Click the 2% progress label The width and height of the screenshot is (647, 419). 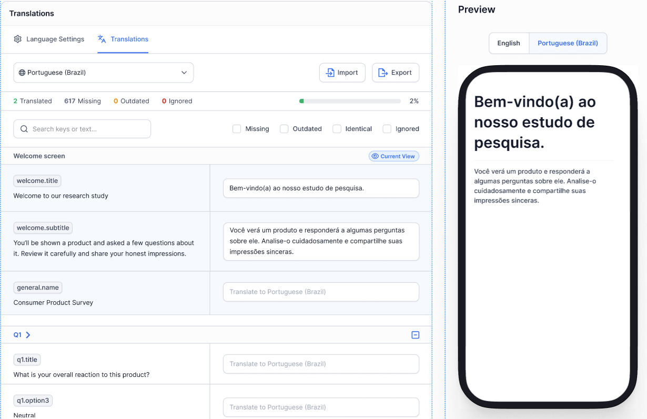(414, 101)
